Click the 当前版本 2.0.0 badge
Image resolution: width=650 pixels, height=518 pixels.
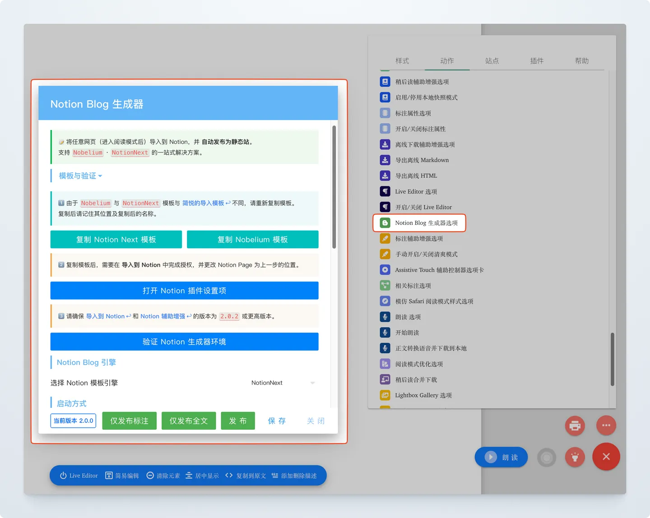click(73, 421)
